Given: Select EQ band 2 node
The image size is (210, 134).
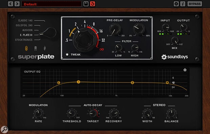Looking at the screenshot, I should tap(132, 83).
